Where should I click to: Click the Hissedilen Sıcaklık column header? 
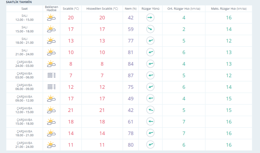(101, 8)
